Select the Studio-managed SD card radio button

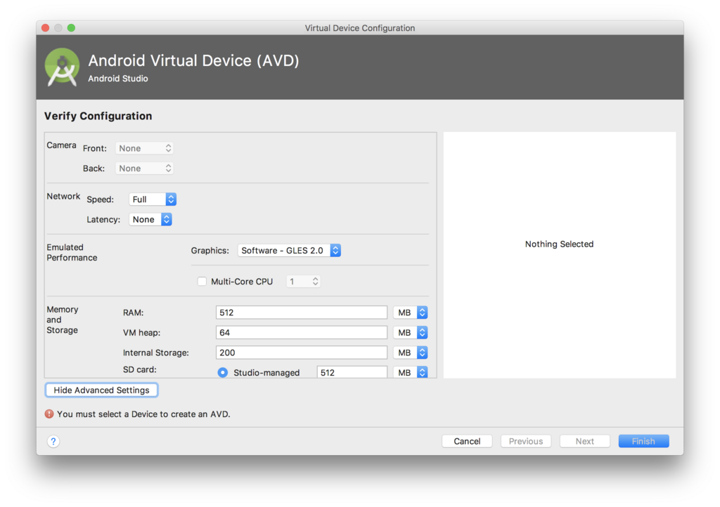click(223, 372)
